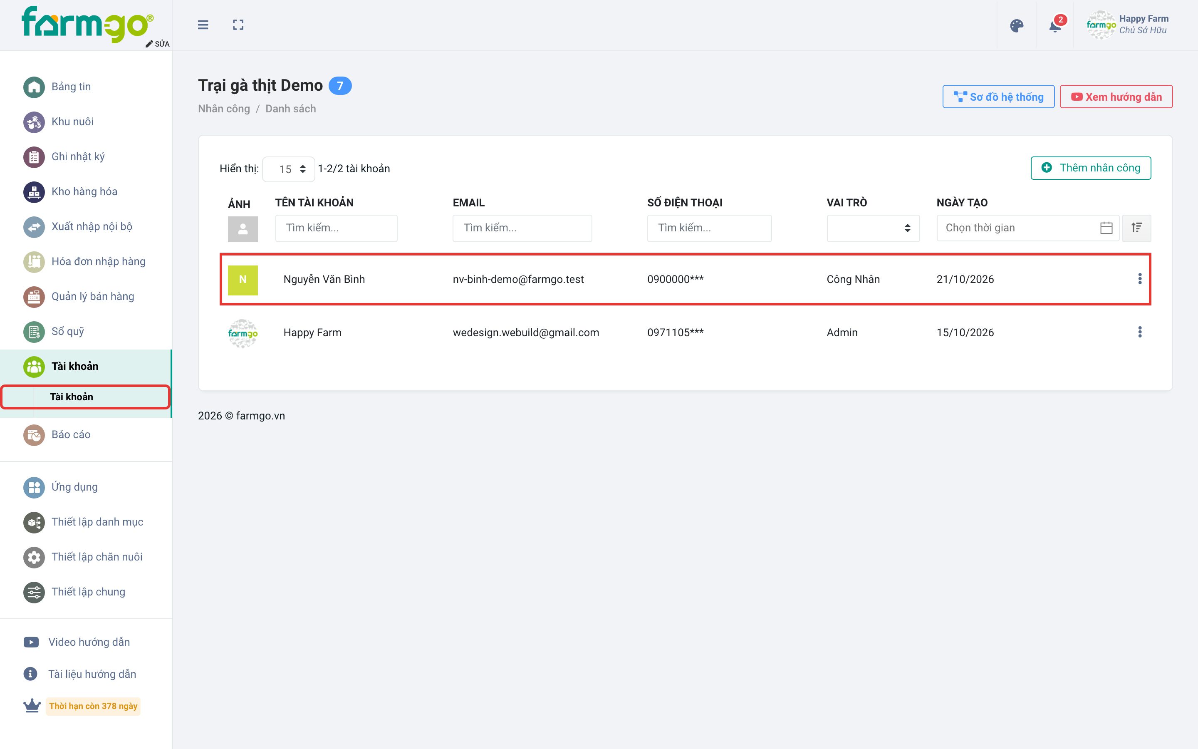Click Quản lý bán hàng icon
This screenshot has width=1198, height=749.
(x=34, y=297)
